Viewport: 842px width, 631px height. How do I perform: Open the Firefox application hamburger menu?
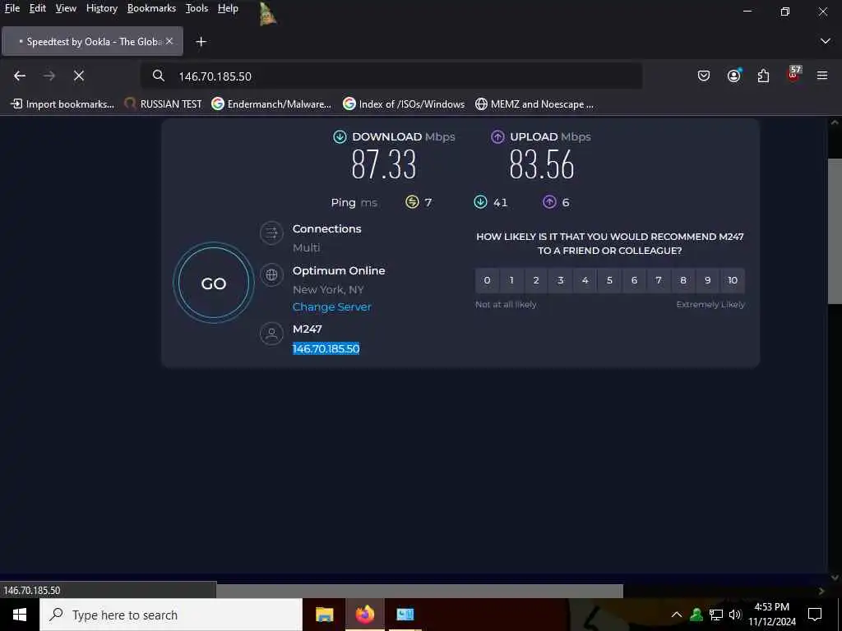(x=822, y=76)
